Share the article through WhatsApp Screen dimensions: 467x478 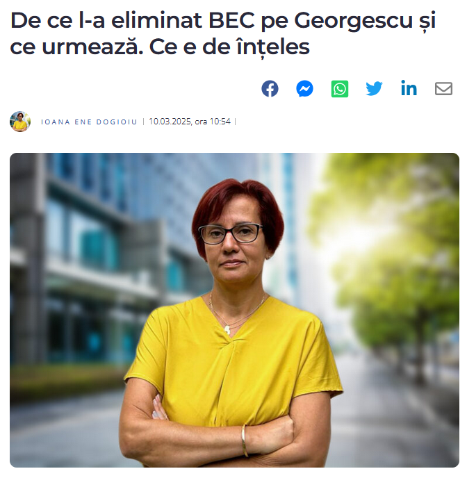click(x=340, y=89)
